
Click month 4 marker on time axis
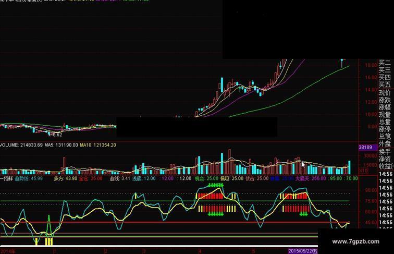[200, 251]
